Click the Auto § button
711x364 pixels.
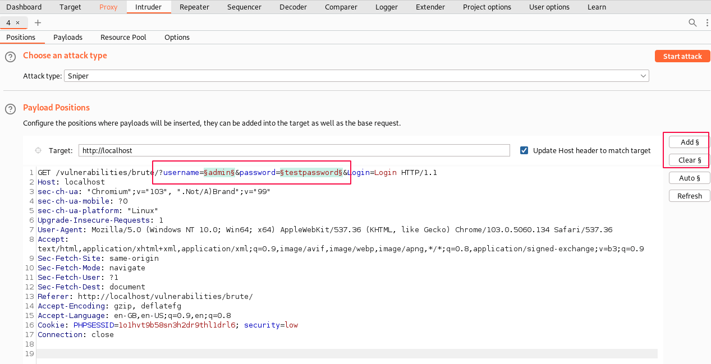689,178
